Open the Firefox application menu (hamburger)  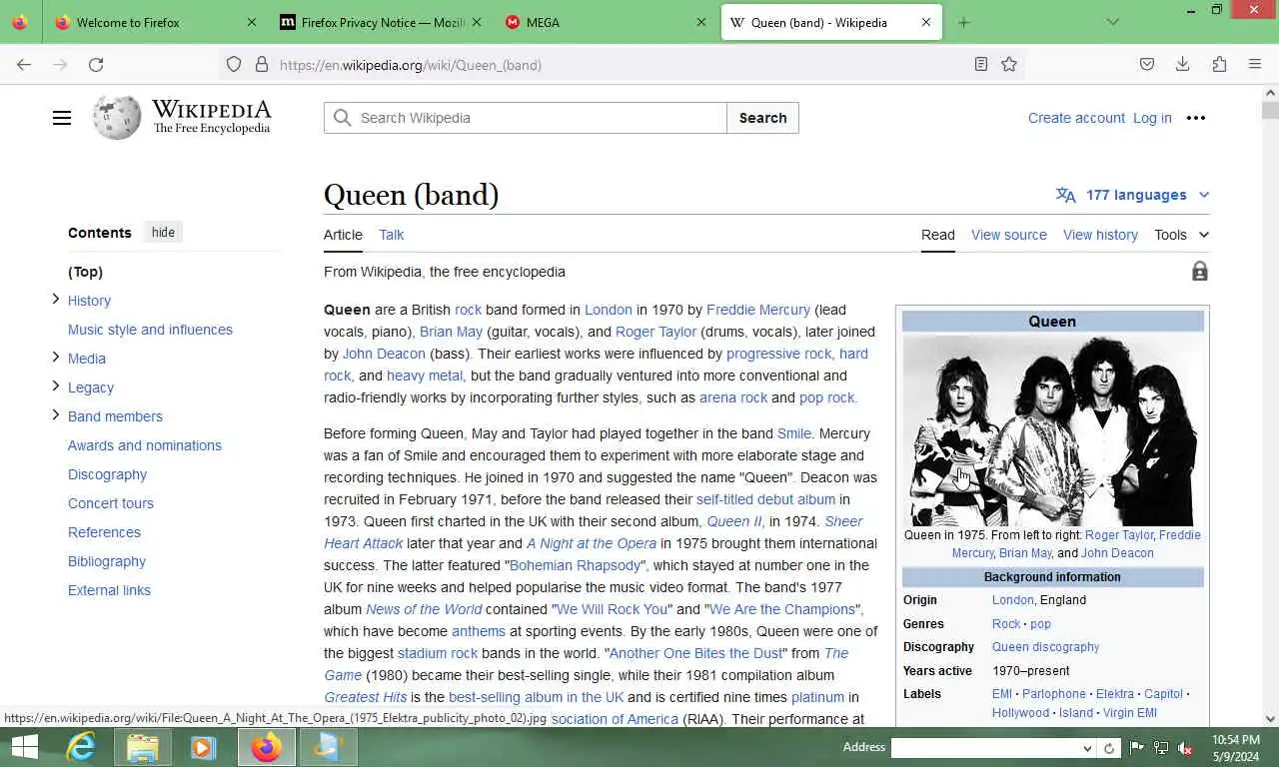click(1255, 64)
